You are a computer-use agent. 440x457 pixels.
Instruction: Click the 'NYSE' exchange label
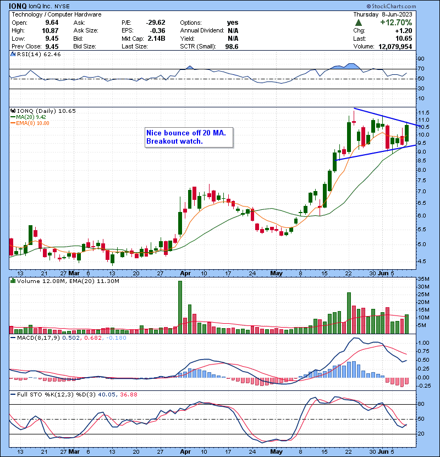coord(62,6)
